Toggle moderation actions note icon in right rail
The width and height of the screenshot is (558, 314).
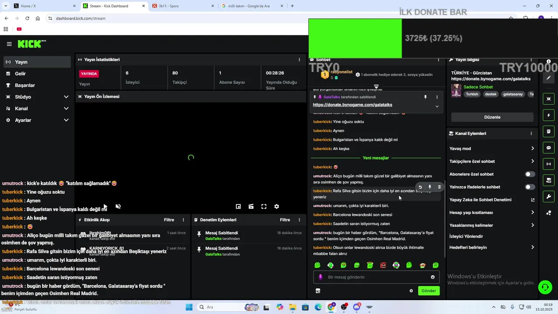(549, 132)
